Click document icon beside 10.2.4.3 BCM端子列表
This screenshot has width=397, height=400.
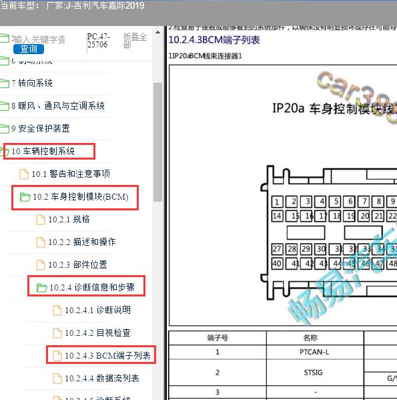[57, 356]
